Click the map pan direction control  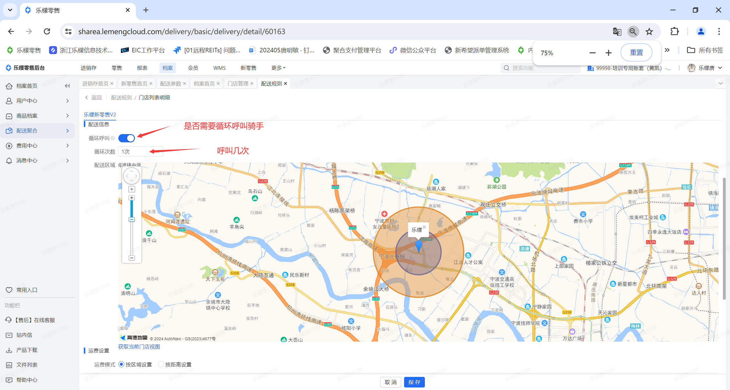pos(131,176)
